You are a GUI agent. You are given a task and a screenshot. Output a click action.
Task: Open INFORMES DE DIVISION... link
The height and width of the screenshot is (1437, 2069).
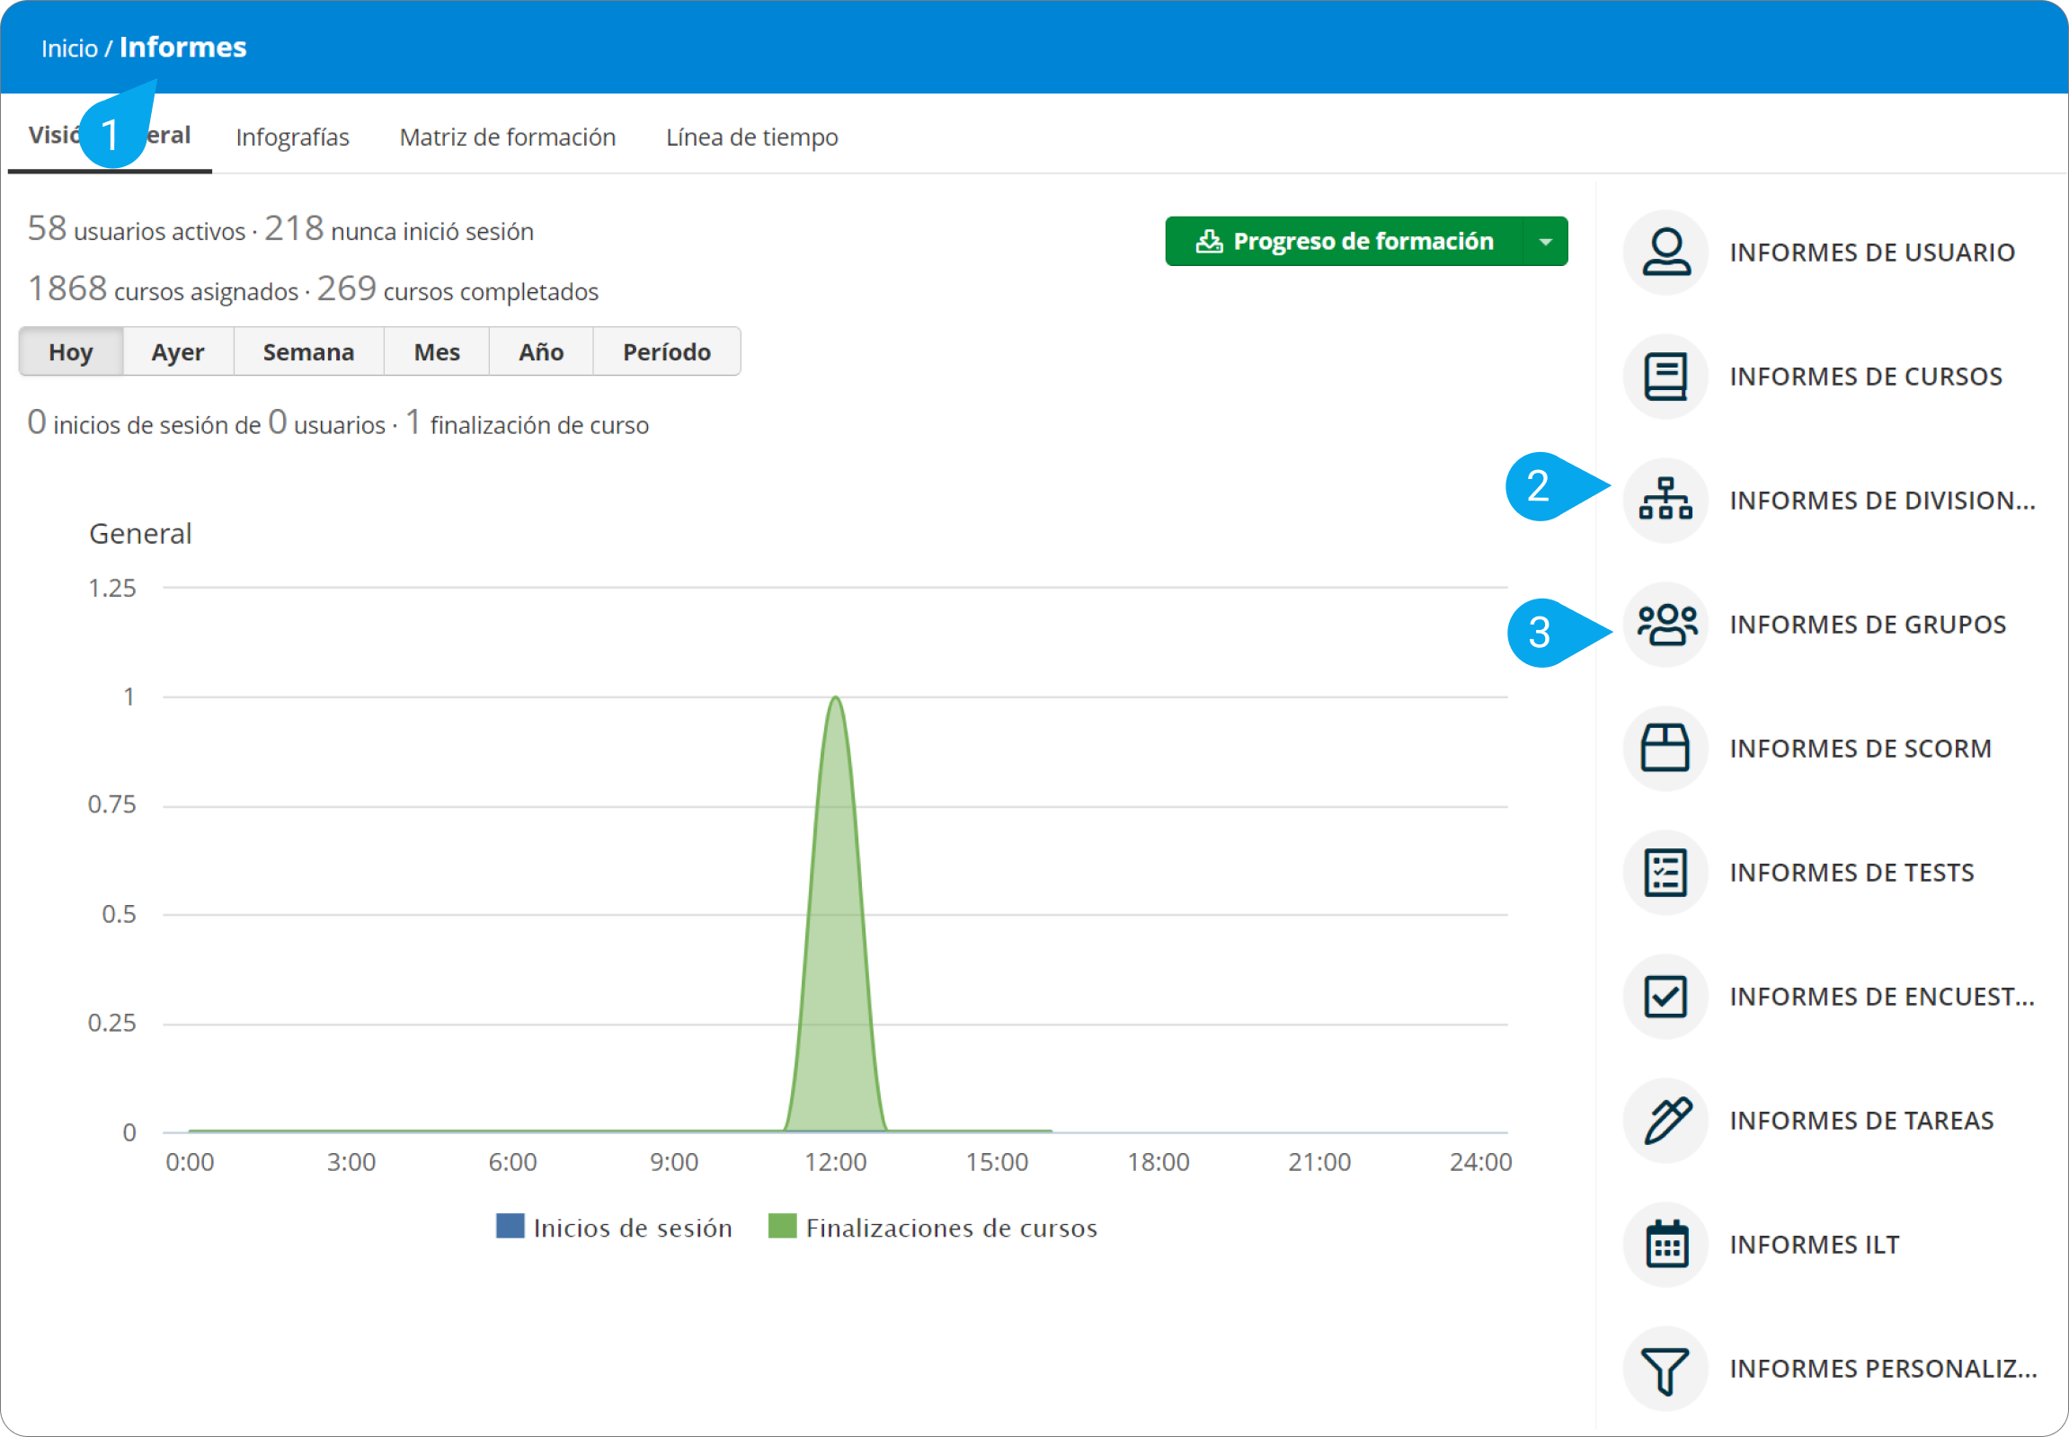[x=1883, y=501]
